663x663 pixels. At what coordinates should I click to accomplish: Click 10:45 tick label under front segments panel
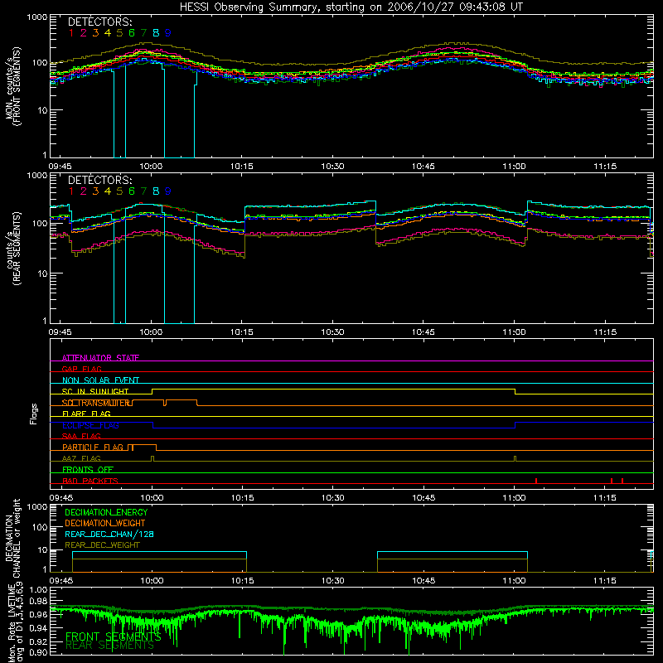[423, 167]
